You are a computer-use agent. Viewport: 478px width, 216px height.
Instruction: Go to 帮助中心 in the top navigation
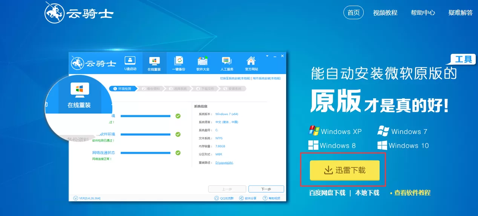423,12
